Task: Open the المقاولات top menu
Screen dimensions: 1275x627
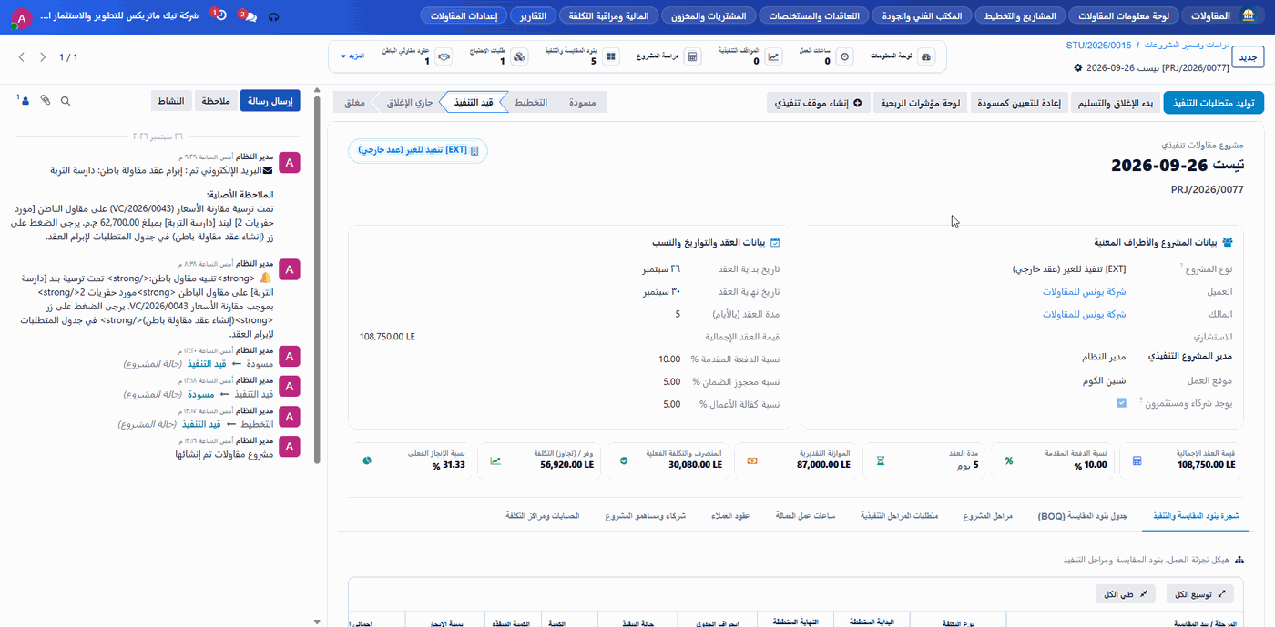Action: coord(1211,16)
